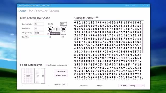This screenshot has height=93, width=166.
Task: Click Open in the title bar
Action: tap(127, 6)
